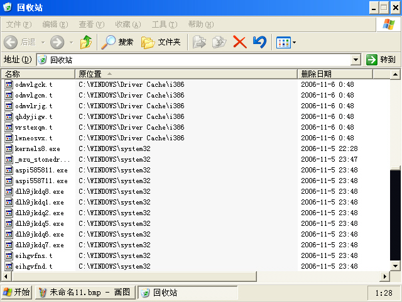Click file icon of aspi585811.exe
This screenshot has height=302, width=402.
(9, 170)
